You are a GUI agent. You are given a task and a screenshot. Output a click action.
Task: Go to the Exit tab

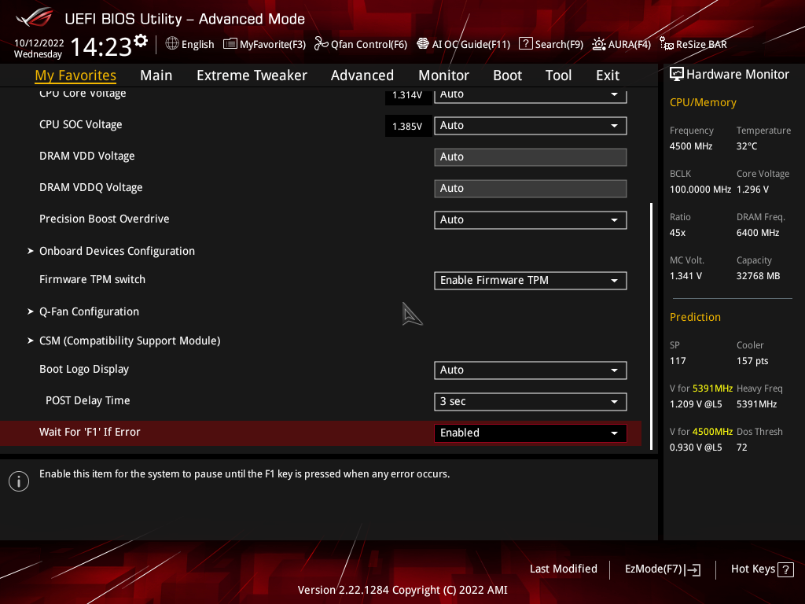[x=608, y=75]
